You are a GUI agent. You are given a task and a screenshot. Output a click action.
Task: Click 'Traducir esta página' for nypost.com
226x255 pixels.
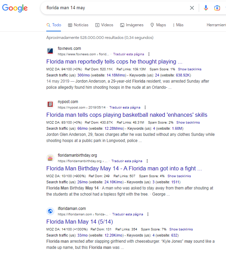(125, 107)
